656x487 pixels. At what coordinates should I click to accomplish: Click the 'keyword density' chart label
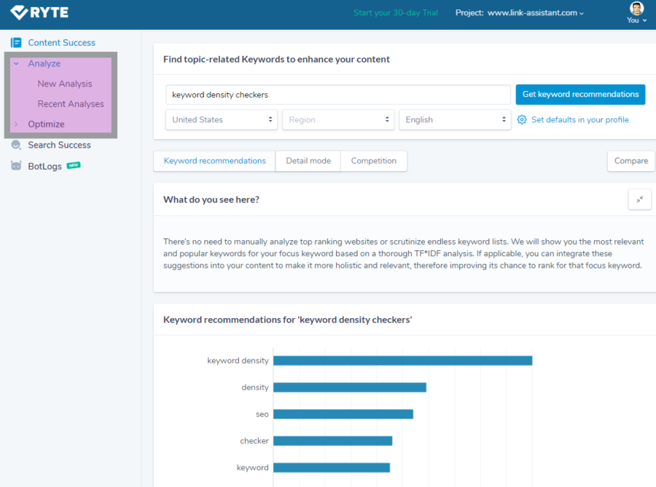pyautogui.click(x=238, y=360)
